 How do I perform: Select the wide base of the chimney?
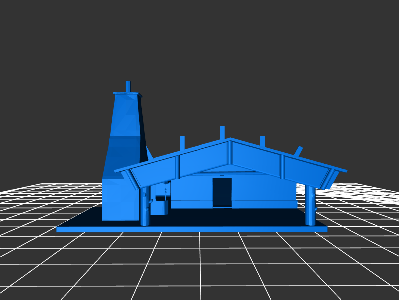coord(119,200)
